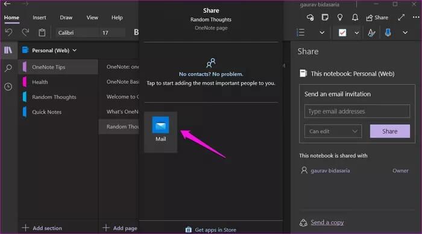Select the Random Thoughts section

pos(58,97)
